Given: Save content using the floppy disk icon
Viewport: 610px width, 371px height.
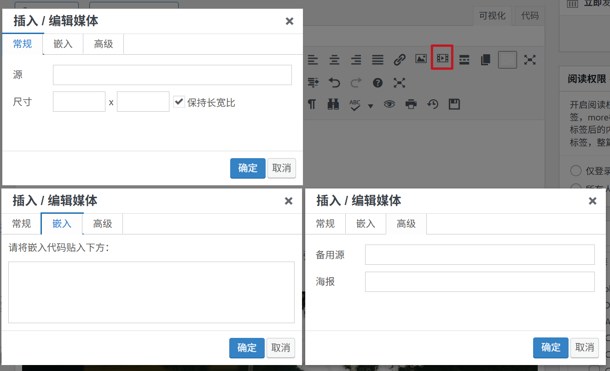Looking at the screenshot, I should coord(454,104).
